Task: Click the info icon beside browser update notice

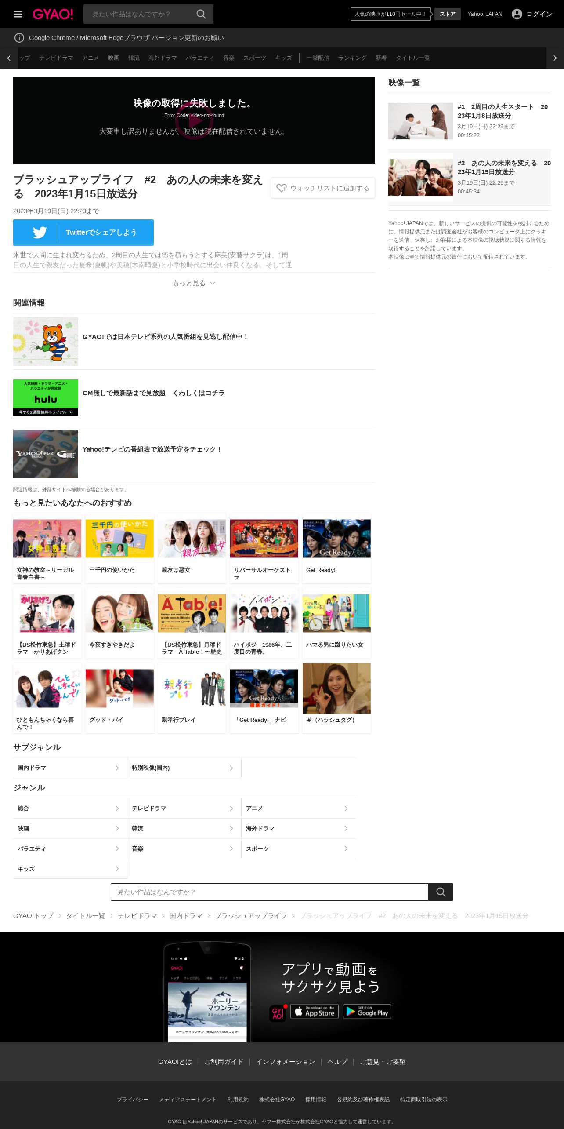Action: point(19,38)
